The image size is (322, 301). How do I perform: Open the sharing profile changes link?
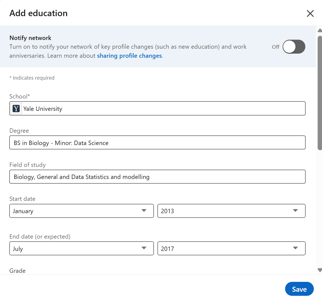click(129, 56)
